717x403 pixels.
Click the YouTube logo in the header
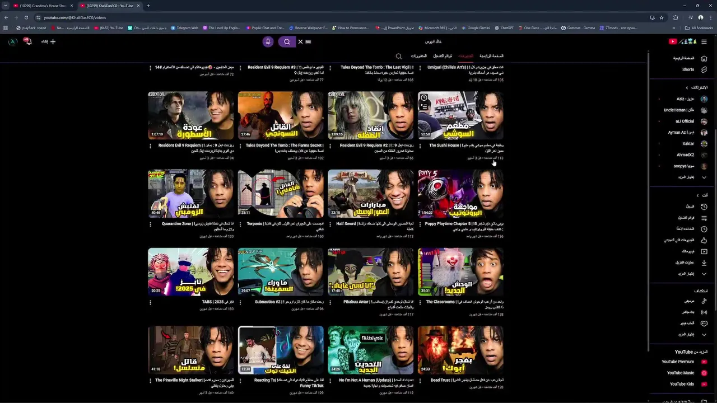(682, 41)
